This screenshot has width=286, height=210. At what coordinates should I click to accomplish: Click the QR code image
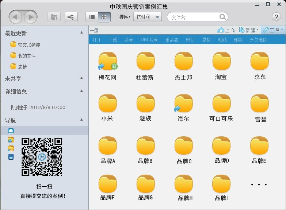coord(42,157)
